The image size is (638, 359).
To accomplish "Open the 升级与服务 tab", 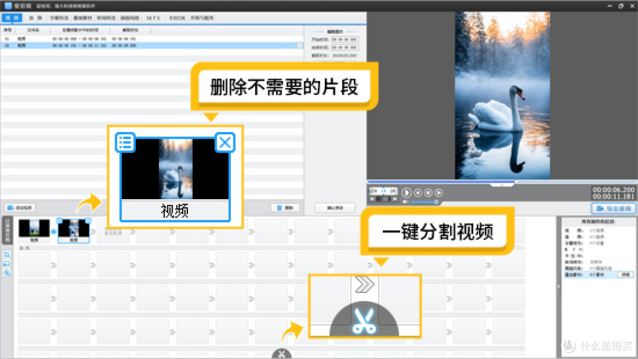I will point(202,18).
